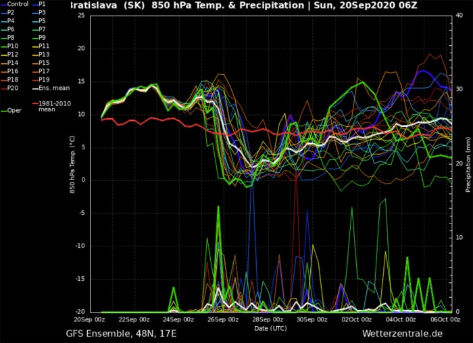Click the chart title with 20Sep2020 06Z
Viewport: 473px width, 343px height.
[x=243, y=5]
